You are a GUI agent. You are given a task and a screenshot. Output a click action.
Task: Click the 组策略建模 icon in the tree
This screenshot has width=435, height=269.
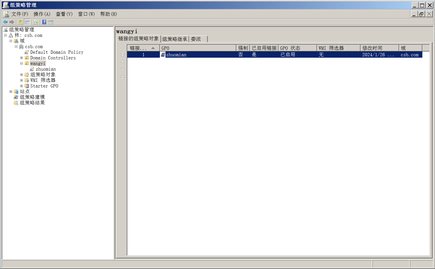[x=16, y=97]
